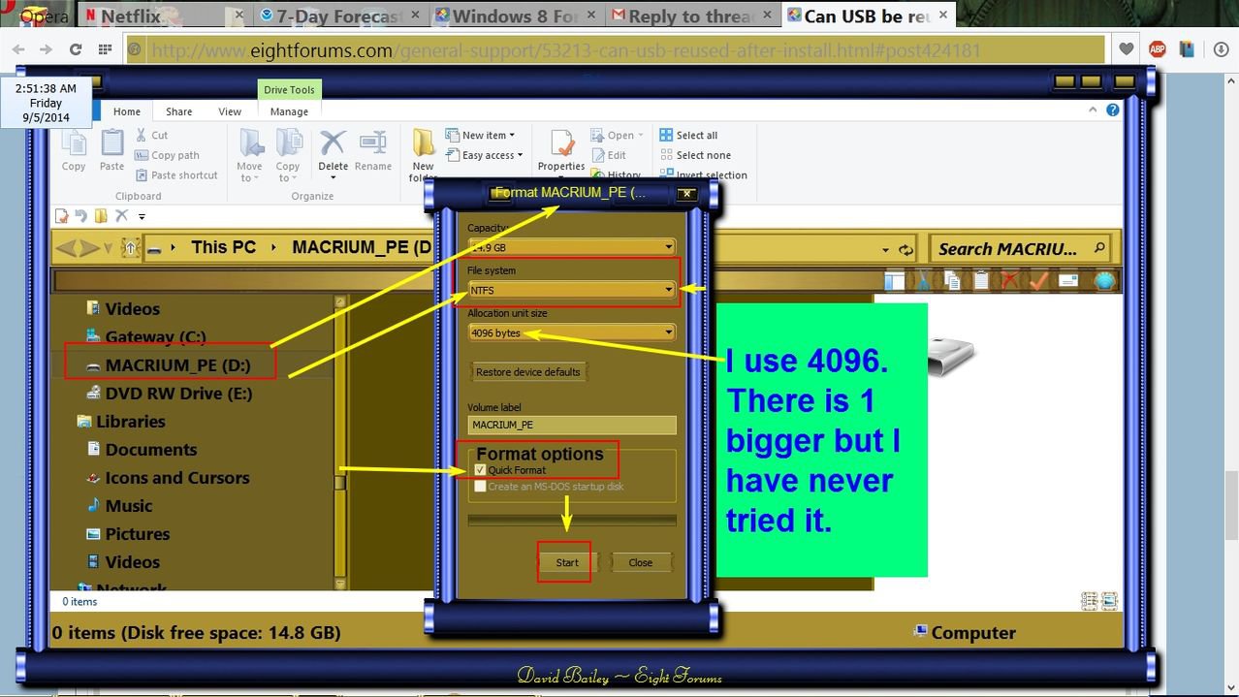Viewport: 1239px width, 697px height.
Task: Open the Manage tab under Drive Tools
Action: 289,111
